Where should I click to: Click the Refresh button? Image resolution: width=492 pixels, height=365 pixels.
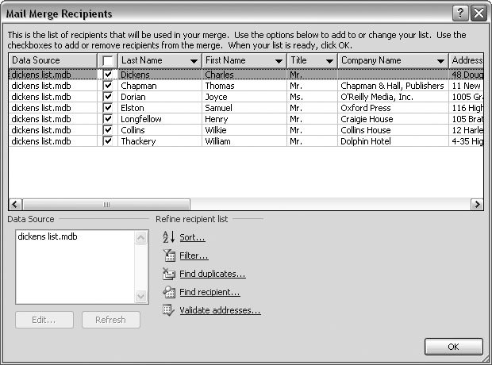(x=111, y=320)
